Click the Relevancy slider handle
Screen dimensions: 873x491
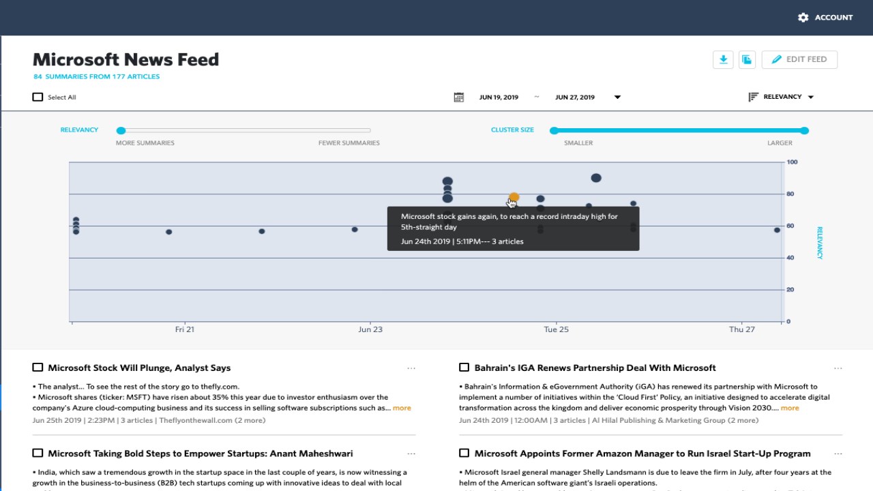tap(121, 130)
